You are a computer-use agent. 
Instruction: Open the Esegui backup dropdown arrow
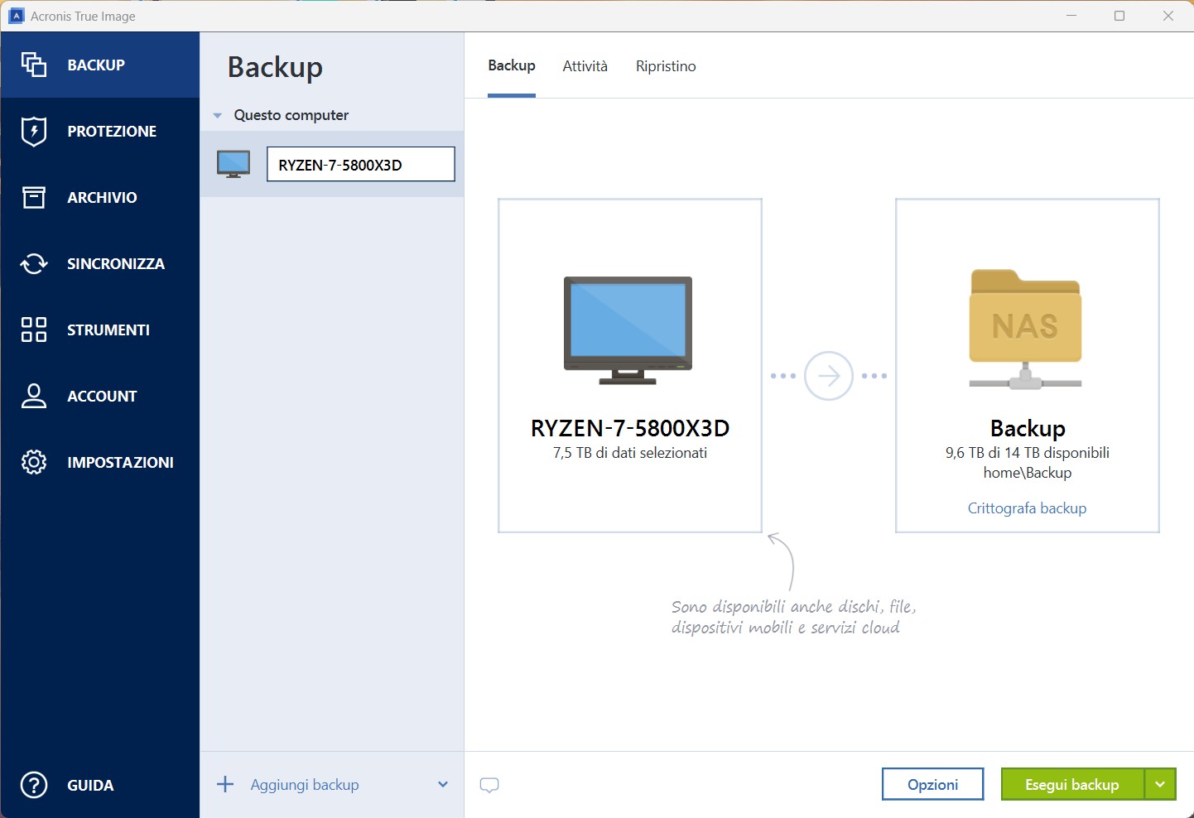pos(1160,784)
